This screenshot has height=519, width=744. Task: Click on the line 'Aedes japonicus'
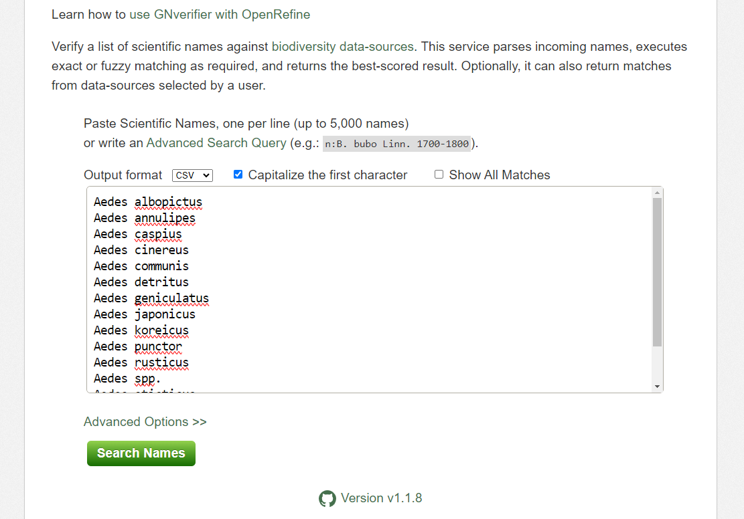[x=145, y=314]
